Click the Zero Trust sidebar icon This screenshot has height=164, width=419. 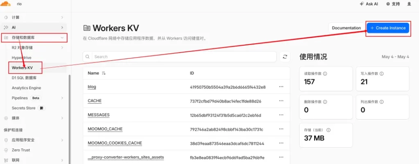pyautogui.click(x=6, y=150)
